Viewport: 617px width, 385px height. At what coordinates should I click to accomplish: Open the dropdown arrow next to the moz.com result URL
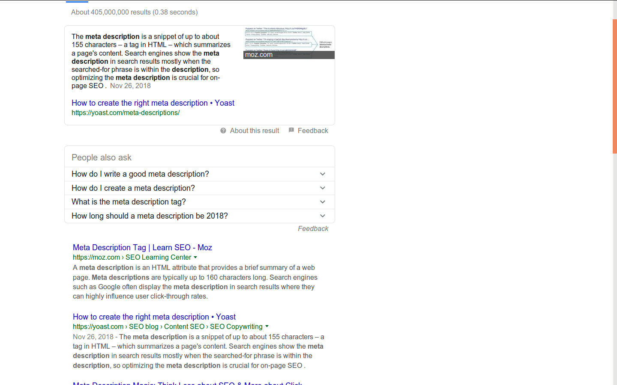pos(195,257)
